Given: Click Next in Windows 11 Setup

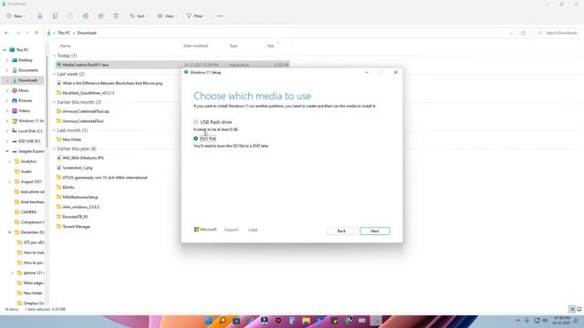Looking at the screenshot, I should pyautogui.click(x=375, y=231).
